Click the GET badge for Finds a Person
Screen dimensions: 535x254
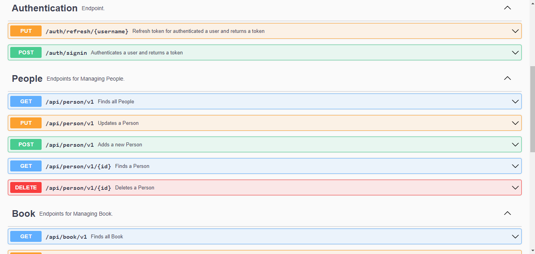tap(26, 166)
